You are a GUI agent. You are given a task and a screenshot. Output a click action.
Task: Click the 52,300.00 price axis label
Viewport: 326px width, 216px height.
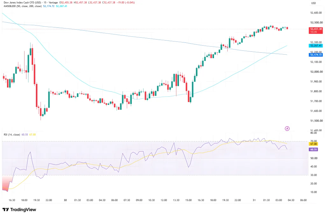316,42
